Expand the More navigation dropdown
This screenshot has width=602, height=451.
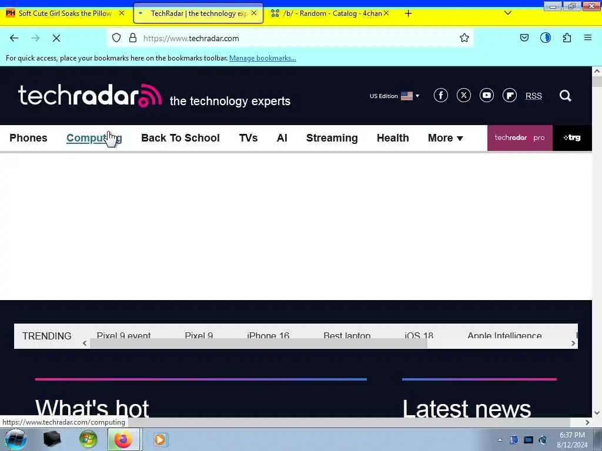point(446,138)
